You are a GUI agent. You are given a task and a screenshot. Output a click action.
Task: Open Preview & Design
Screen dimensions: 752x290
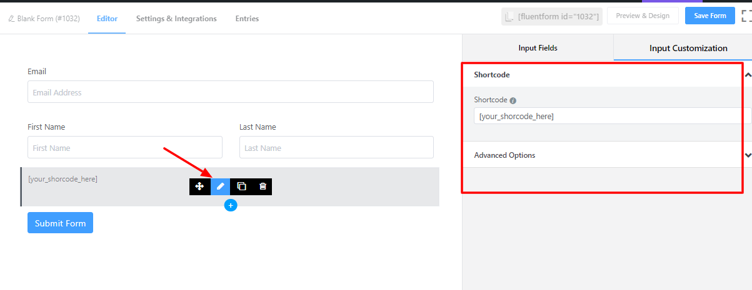(x=643, y=16)
